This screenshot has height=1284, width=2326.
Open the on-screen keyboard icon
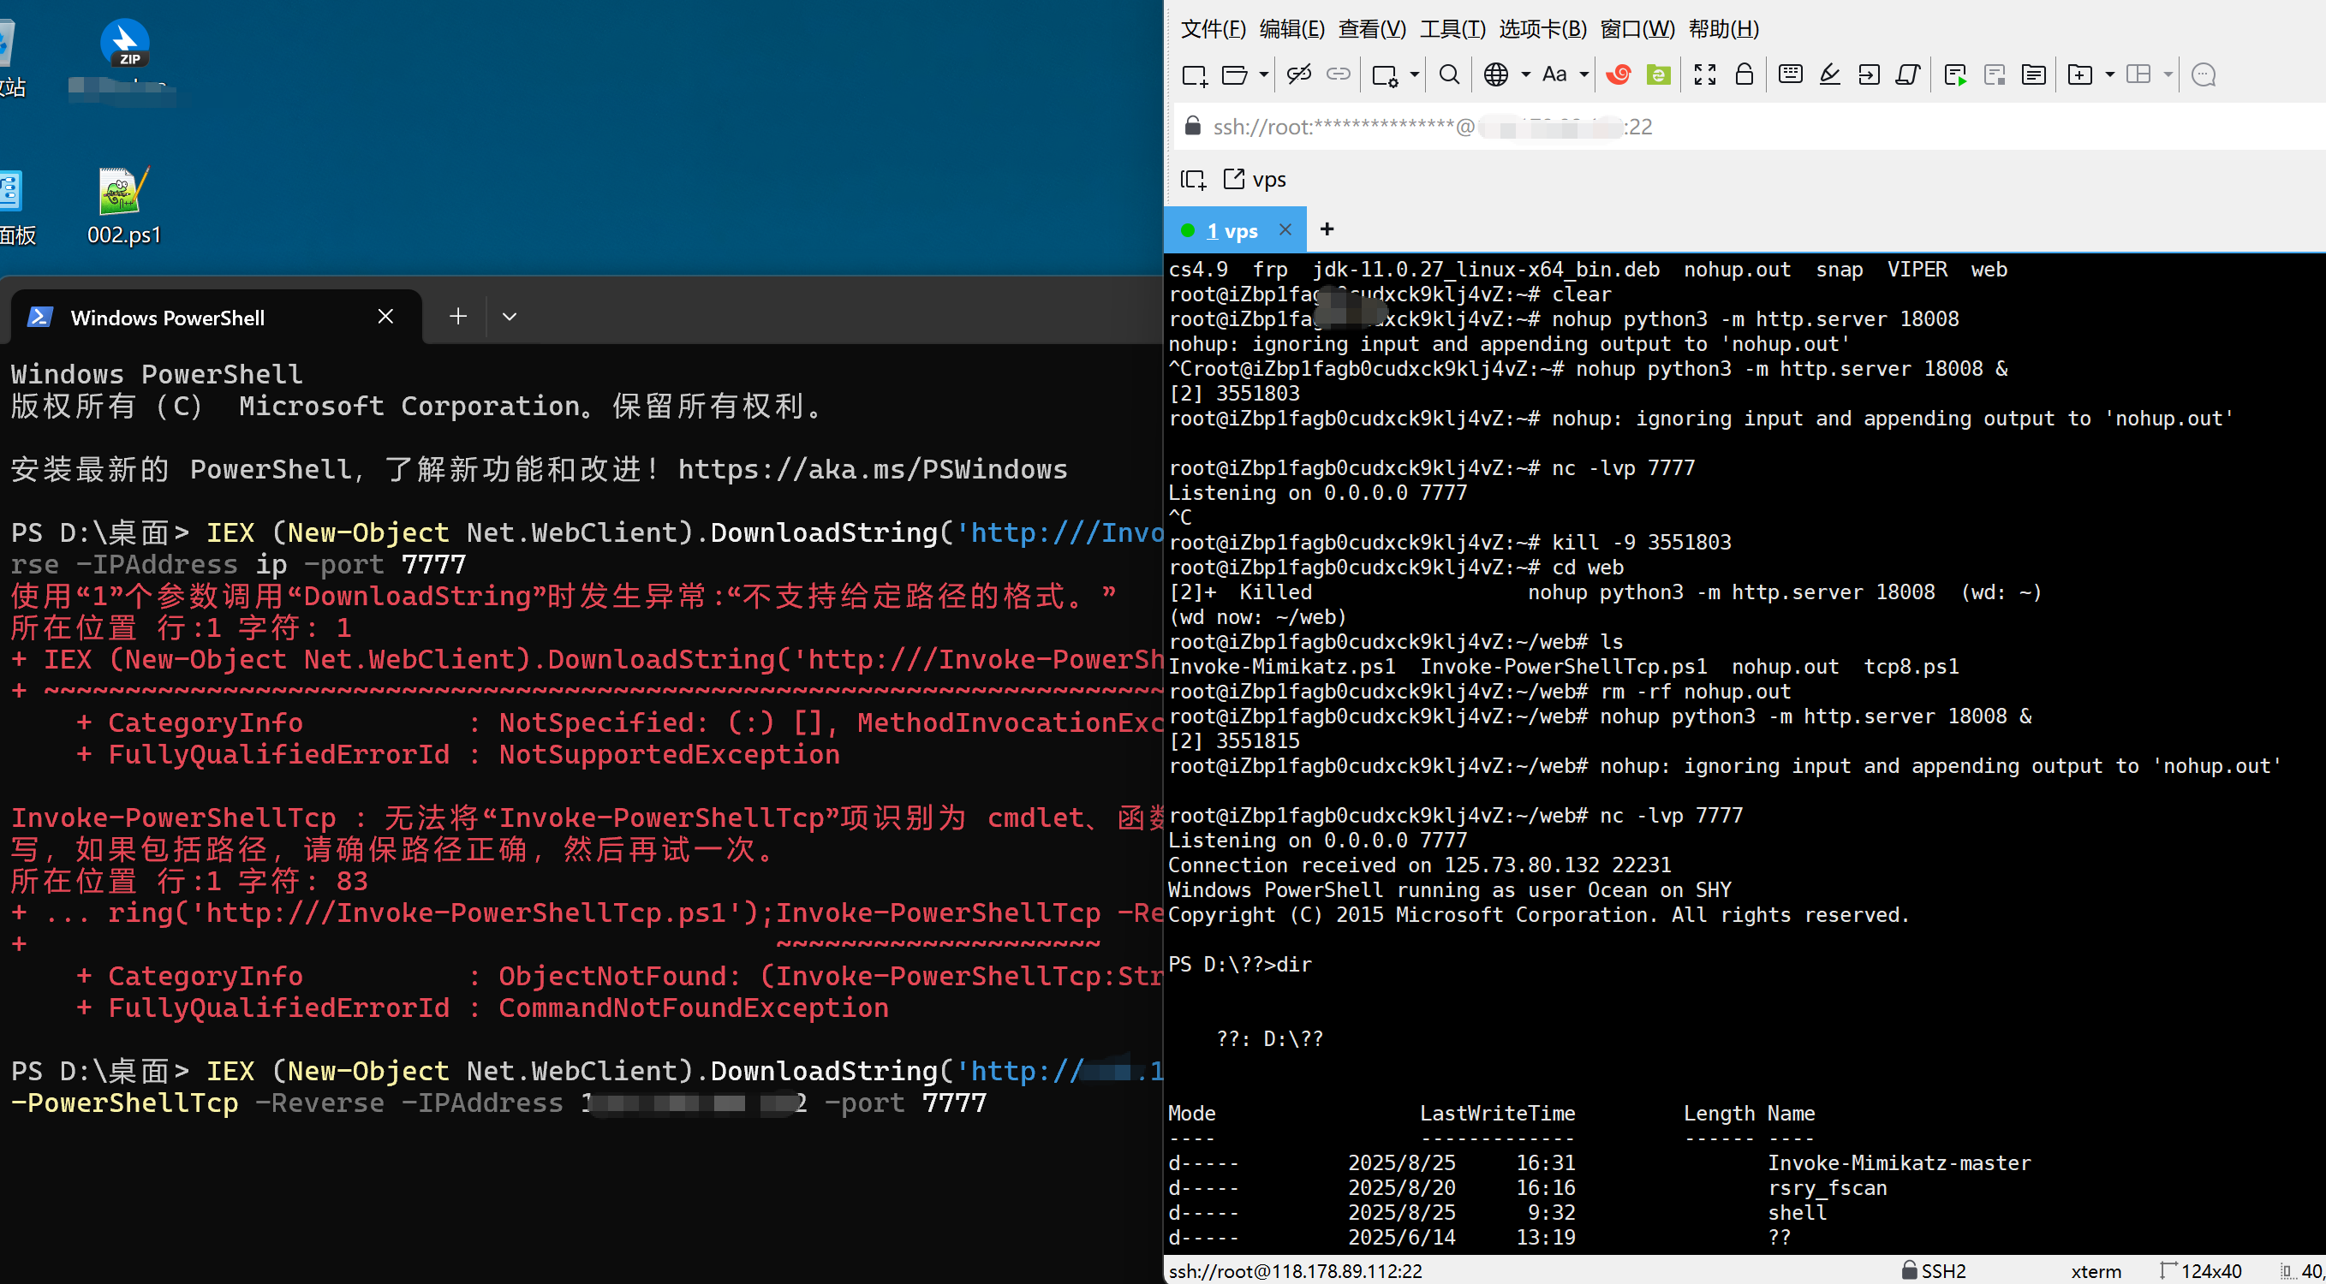click(1790, 74)
